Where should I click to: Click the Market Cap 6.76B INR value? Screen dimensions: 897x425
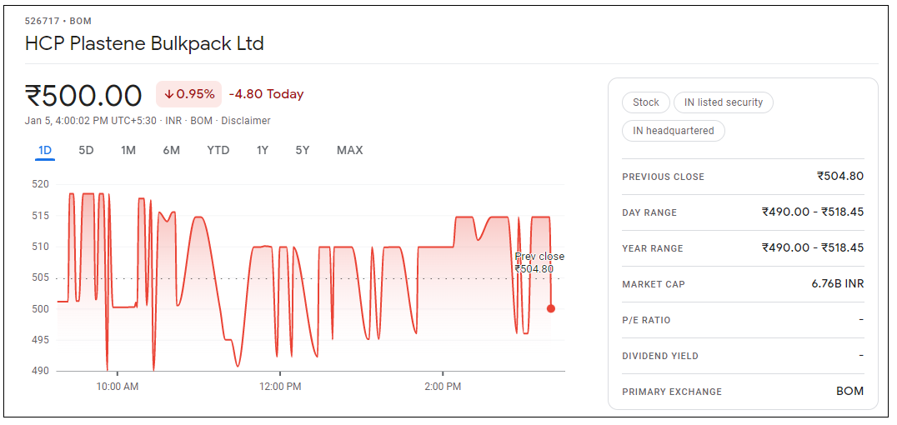(x=837, y=284)
